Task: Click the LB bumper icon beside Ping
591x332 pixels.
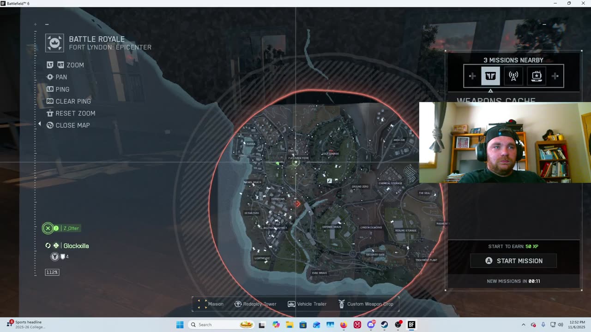Action: (x=50, y=89)
